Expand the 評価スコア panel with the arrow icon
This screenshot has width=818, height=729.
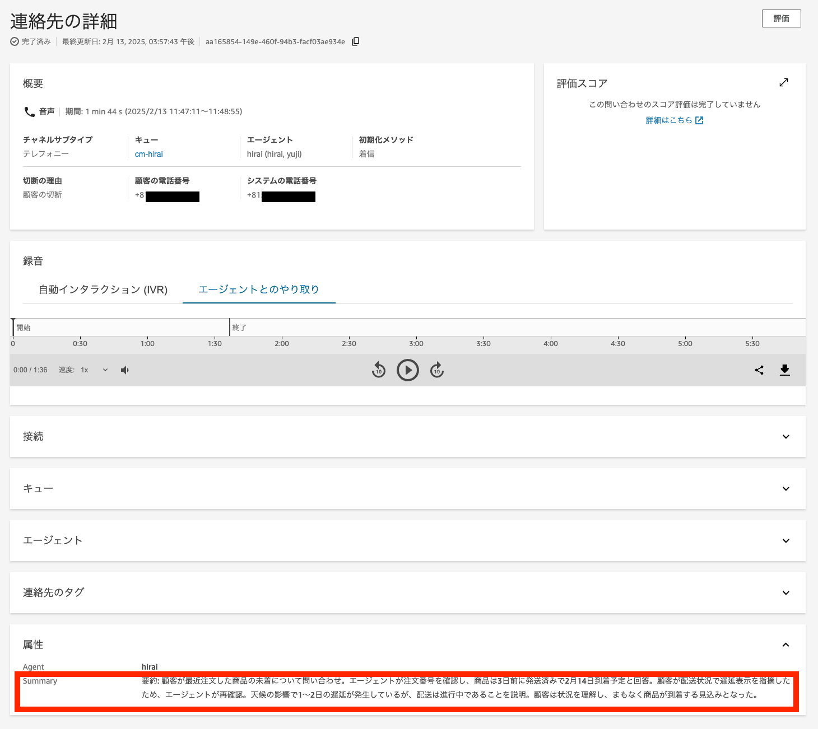pos(784,82)
